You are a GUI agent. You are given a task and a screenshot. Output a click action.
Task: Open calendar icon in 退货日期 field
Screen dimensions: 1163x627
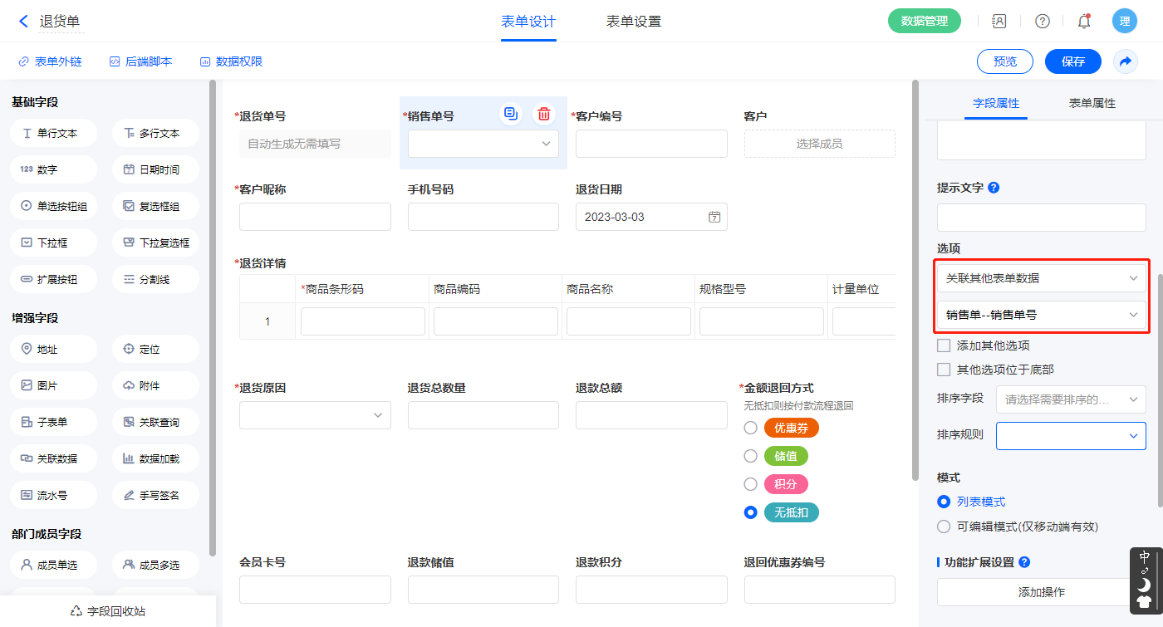[x=714, y=217]
